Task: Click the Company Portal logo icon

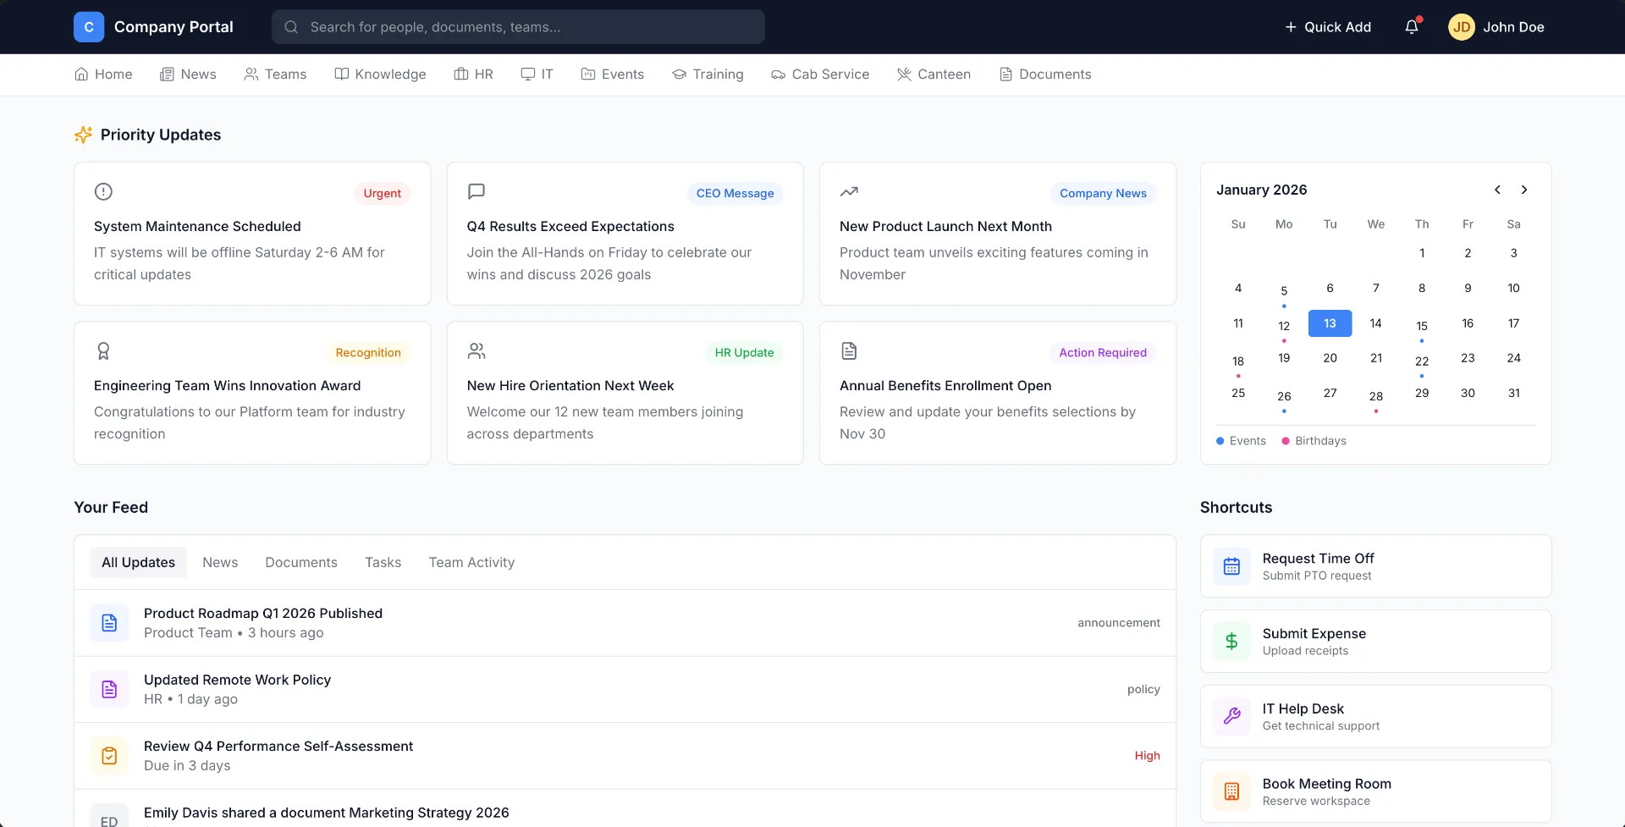Action: point(89,27)
